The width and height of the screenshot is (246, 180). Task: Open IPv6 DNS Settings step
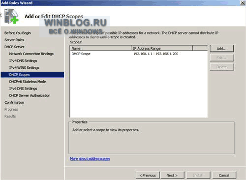coord(23,89)
